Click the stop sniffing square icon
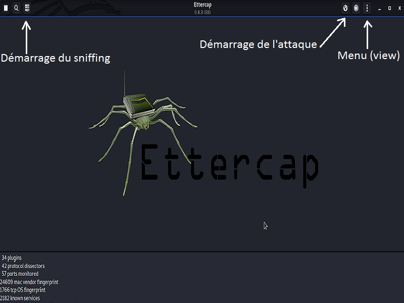This screenshot has width=404, height=303. coord(6,8)
